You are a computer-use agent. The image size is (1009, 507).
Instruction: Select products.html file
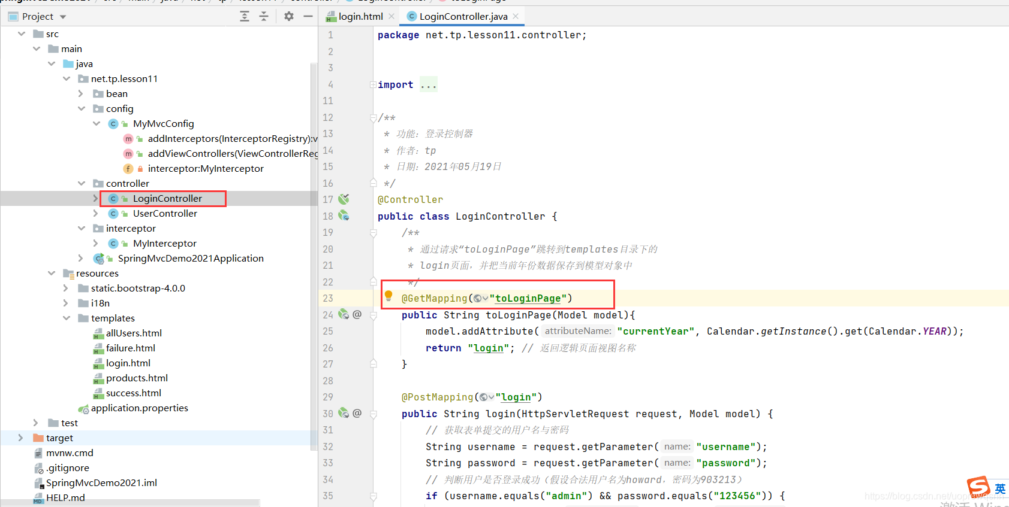click(137, 378)
